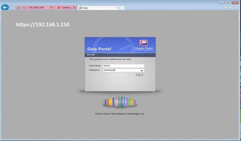This screenshot has width=241, height=141.
Task: Click into the Password field
Action: click(x=124, y=70)
